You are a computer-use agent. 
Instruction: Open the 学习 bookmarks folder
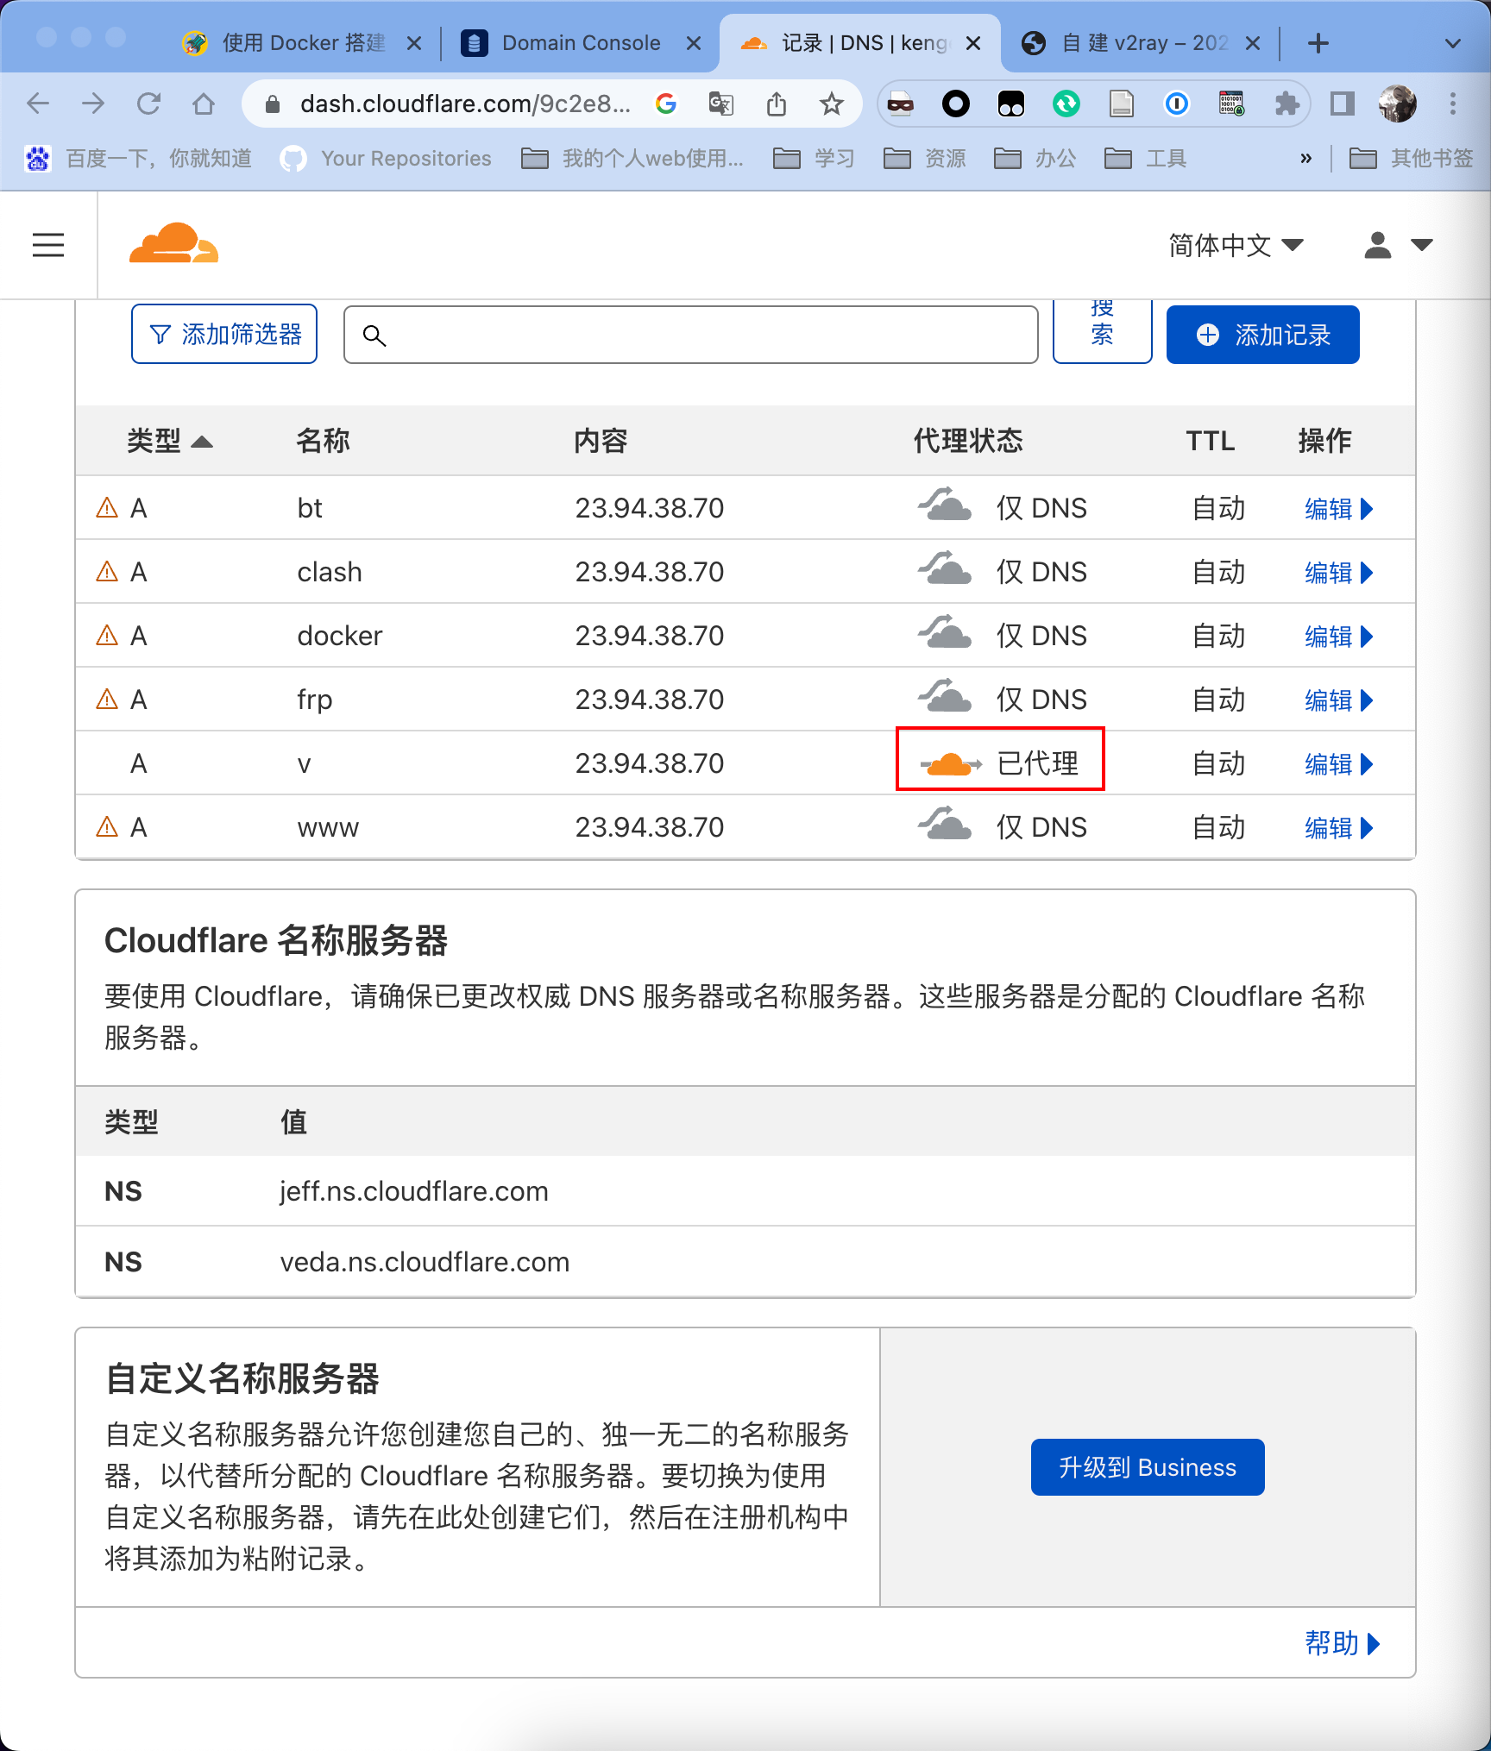(814, 159)
